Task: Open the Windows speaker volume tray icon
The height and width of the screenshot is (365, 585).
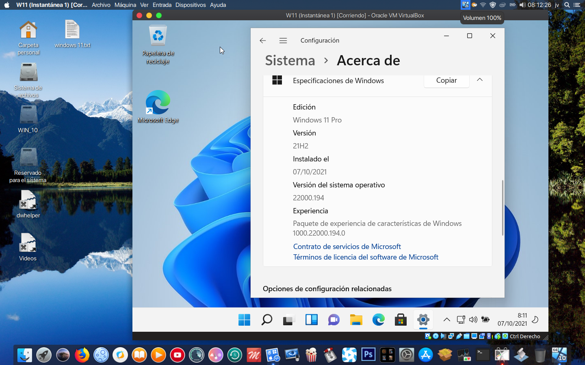Action: click(473, 320)
